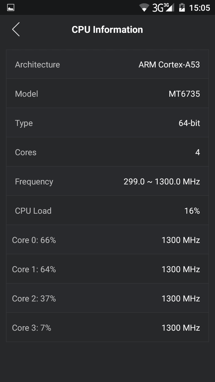Select the CPU Information title
The height and width of the screenshot is (382, 215).
coord(107,30)
